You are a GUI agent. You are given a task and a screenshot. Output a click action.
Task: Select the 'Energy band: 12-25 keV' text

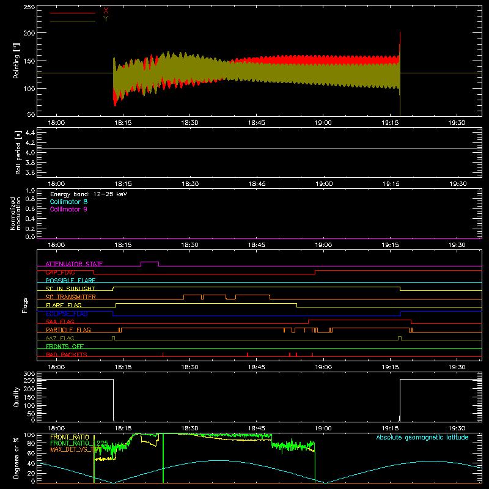89,194
